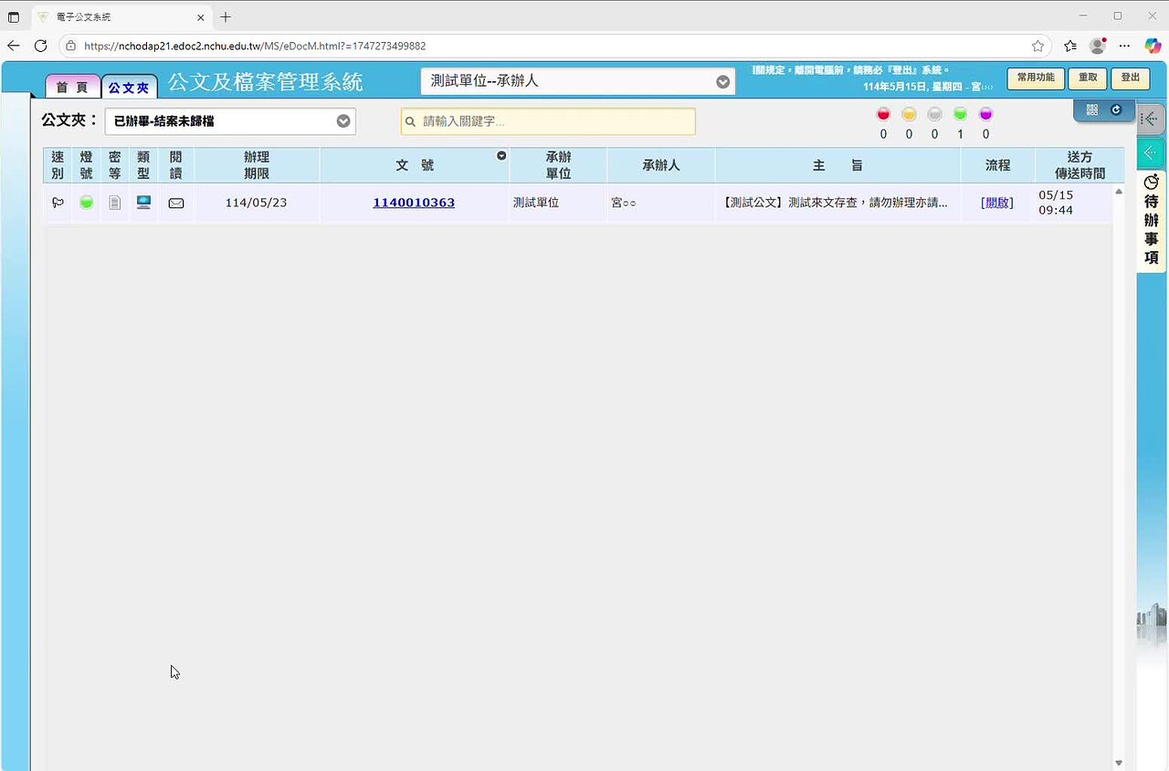Click the envelope read-status icon in the row
The height and width of the screenshot is (771, 1169).
point(176,203)
